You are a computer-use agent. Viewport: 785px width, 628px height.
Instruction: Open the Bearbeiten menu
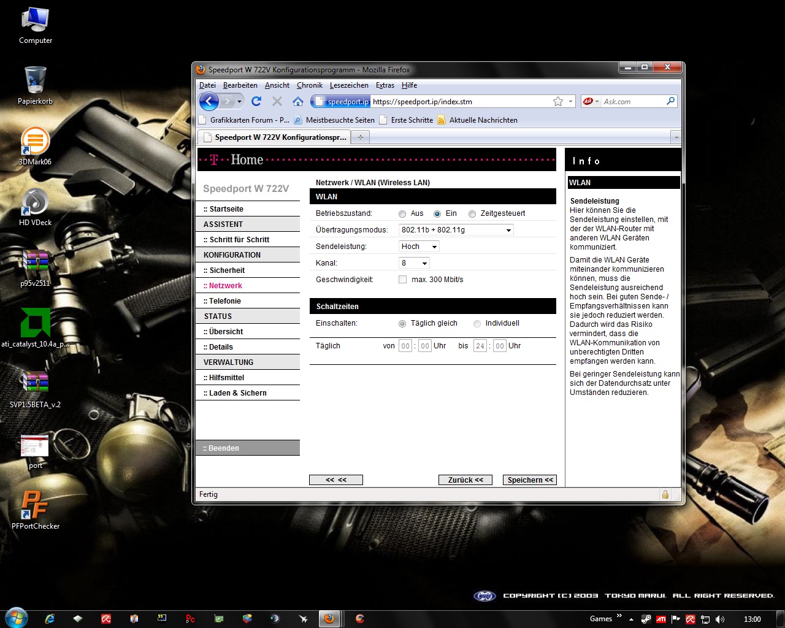pos(240,85)
